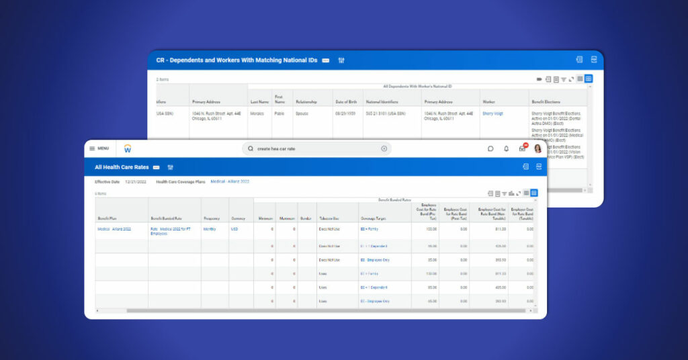
Task: Click export-to-Excel icon above the rates table
Action: pos(490,193)
